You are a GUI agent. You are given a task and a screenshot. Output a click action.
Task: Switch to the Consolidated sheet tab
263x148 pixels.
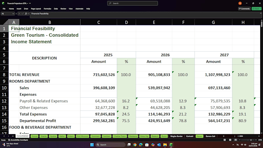22,136
